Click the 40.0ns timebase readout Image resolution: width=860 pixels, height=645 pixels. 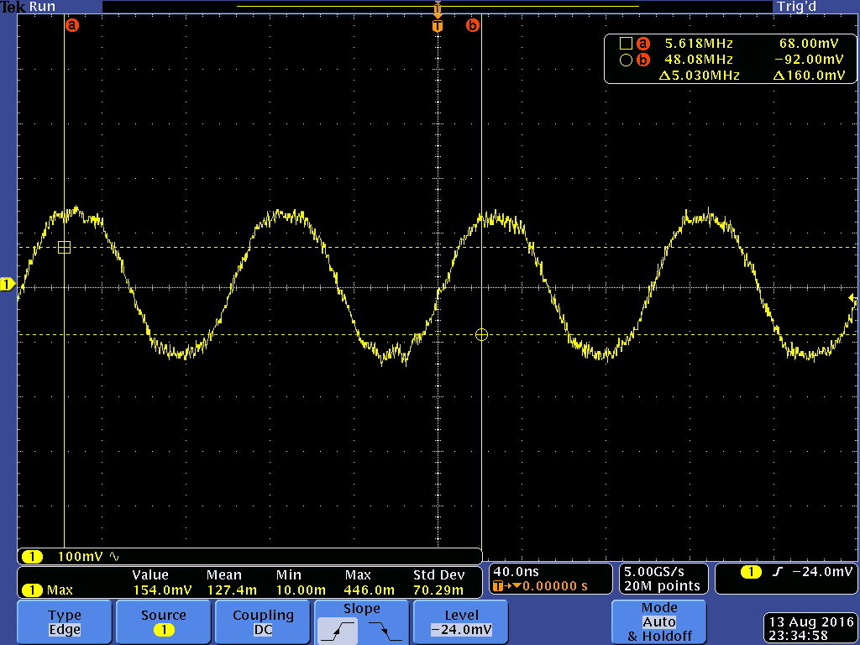(x=517, y=571)
